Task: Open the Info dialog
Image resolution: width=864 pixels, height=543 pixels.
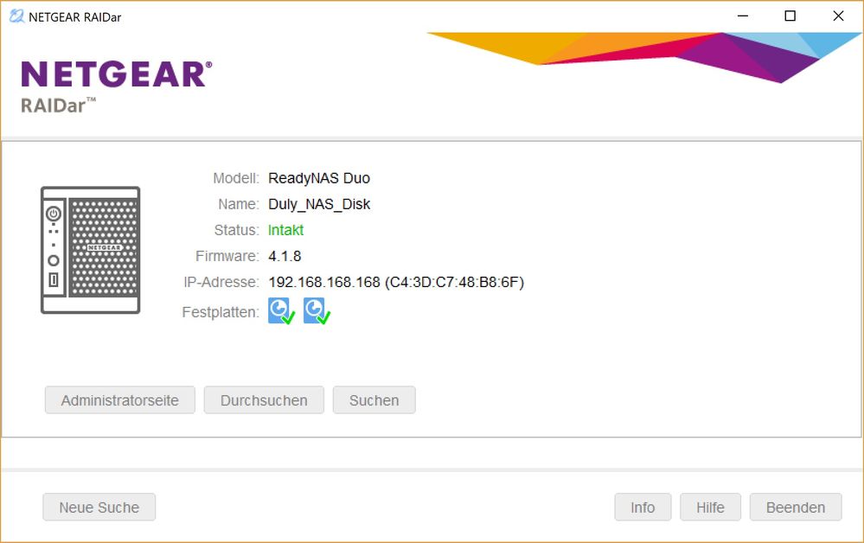Action: (x=643, y=508)
